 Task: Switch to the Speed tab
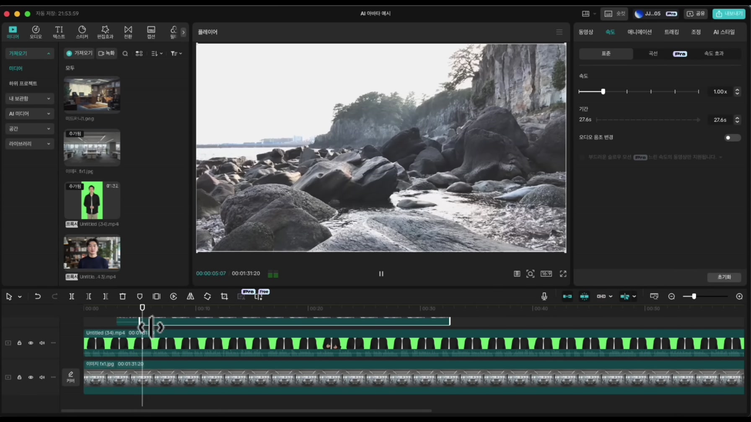click(x=610, y=32)
